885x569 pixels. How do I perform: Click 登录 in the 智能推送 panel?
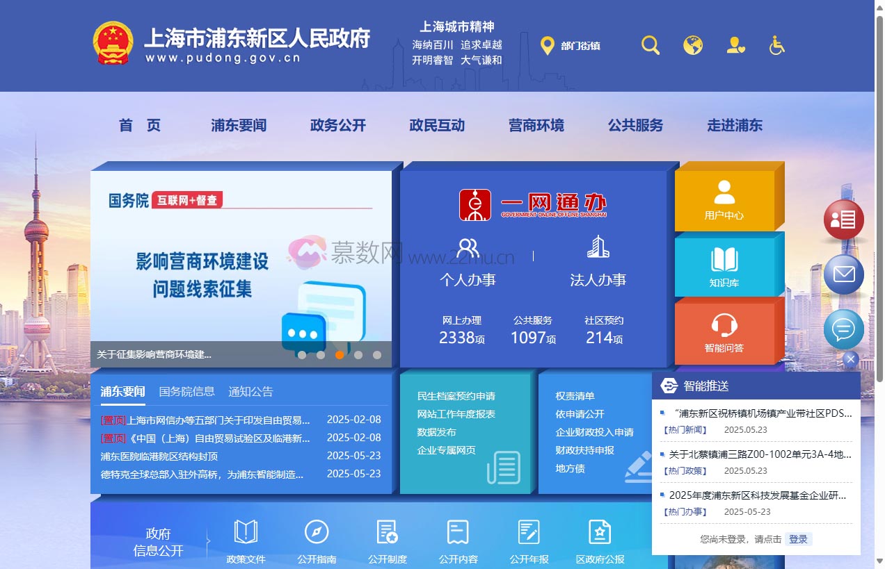798,538
